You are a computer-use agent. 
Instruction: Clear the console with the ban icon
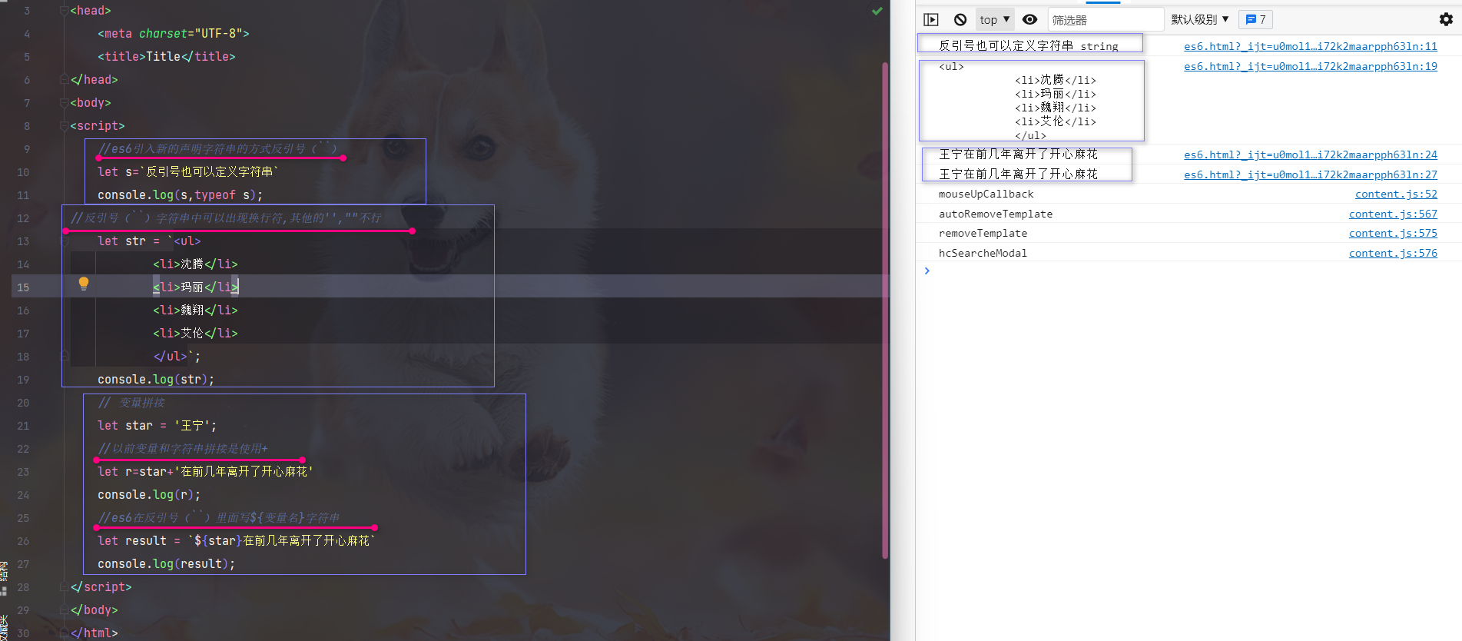tap(960, 20)
